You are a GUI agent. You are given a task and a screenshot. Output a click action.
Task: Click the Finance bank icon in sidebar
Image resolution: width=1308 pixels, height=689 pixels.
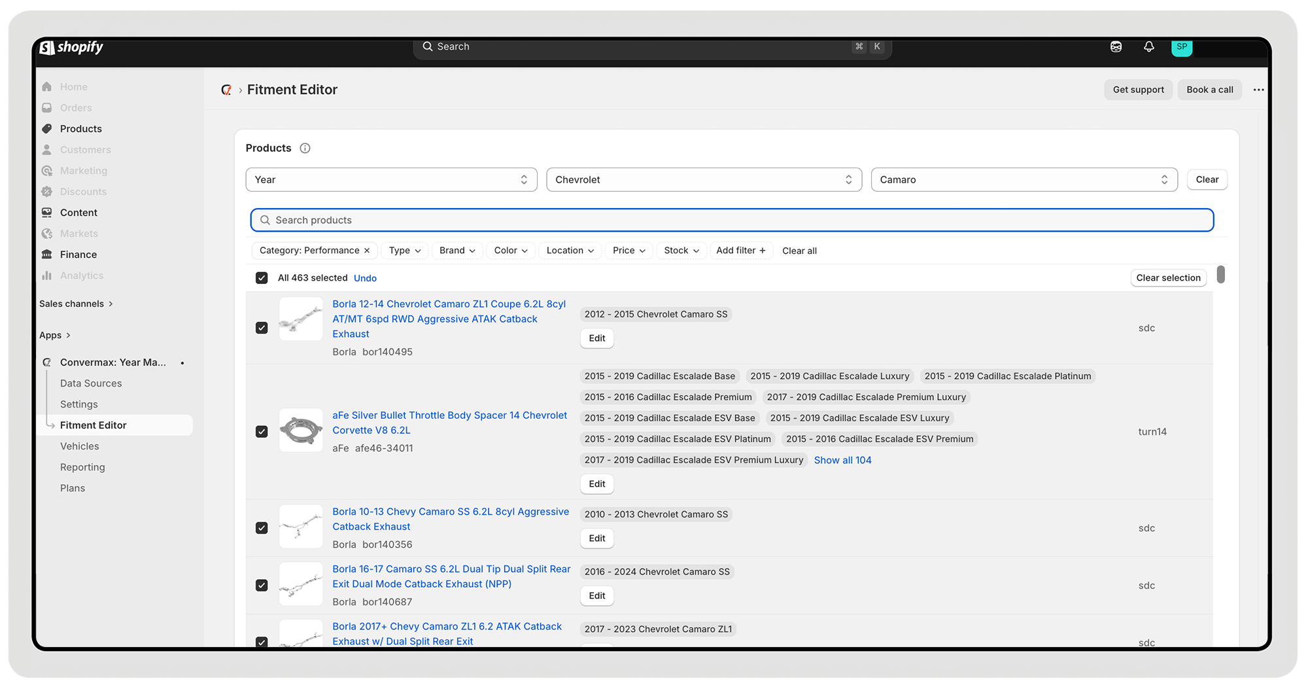point(47,254)
